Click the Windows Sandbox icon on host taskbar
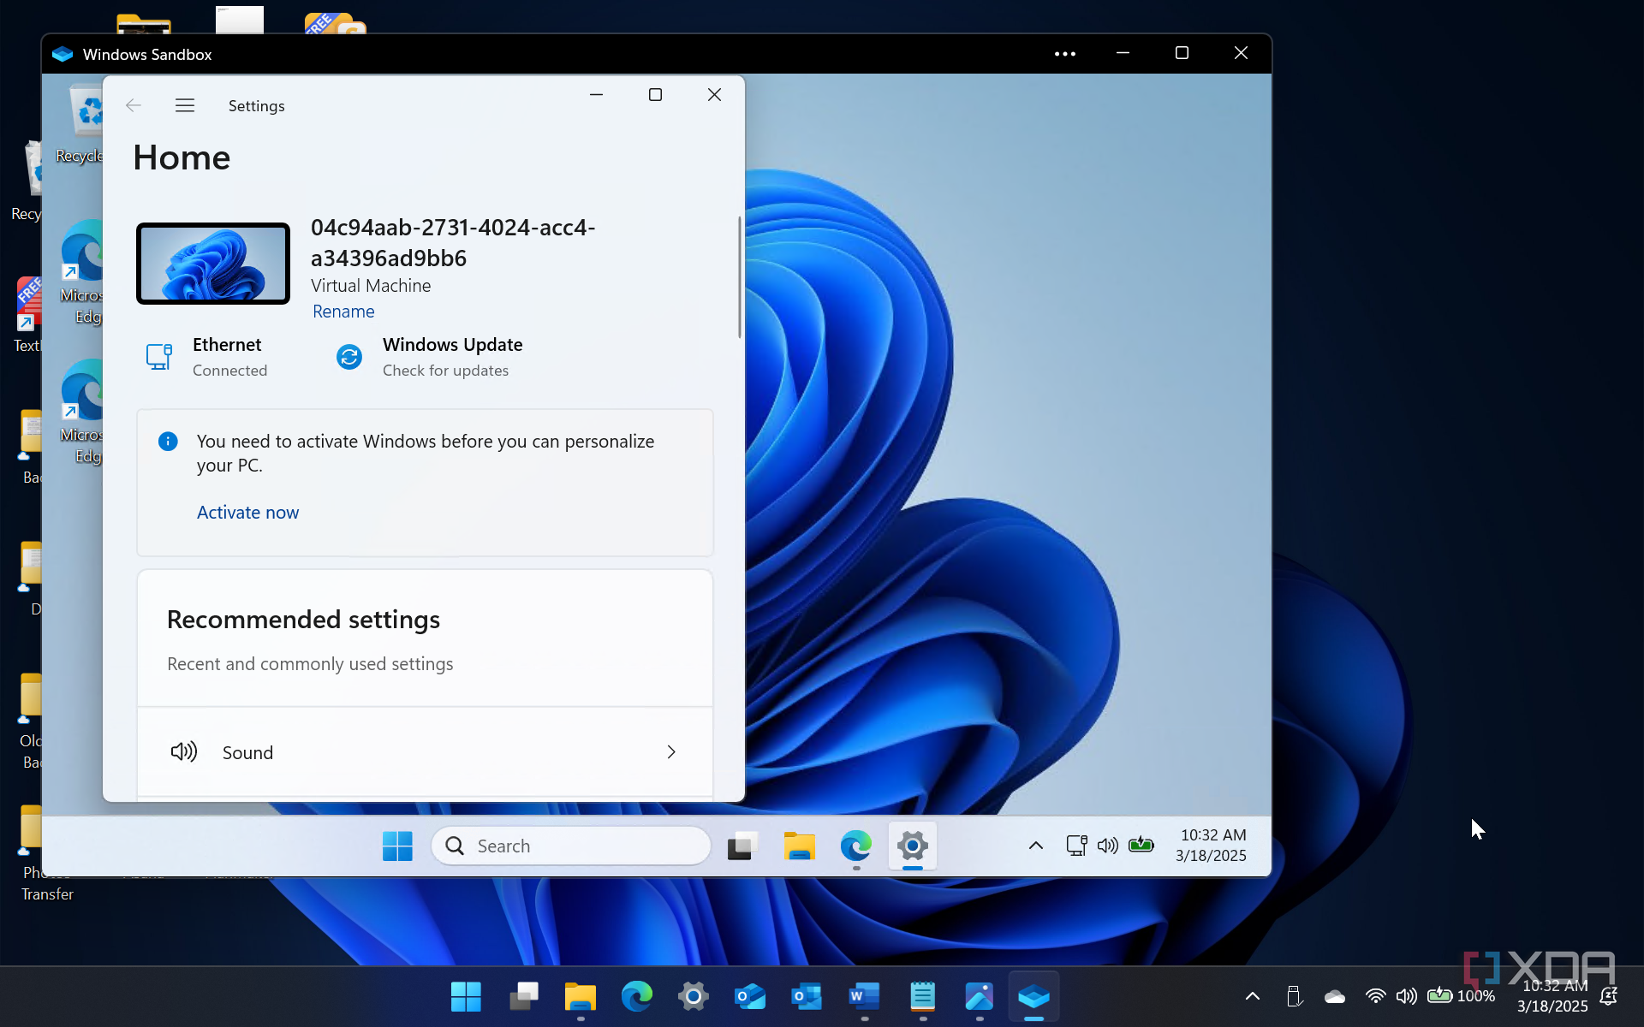1644x1027 pixels. [1034, 997]
